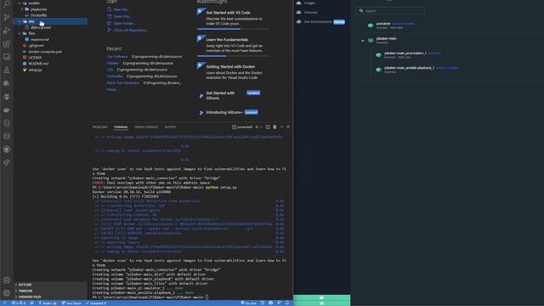The image size is (544, 306).
Task: Click pibaker-main stack icon in Docker Desktop
Action: [371, 40]
